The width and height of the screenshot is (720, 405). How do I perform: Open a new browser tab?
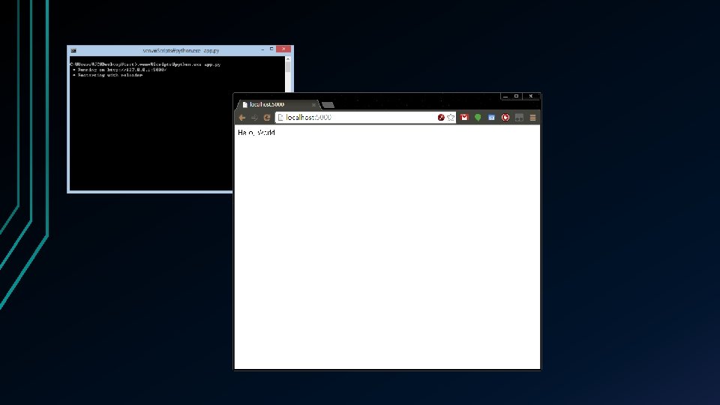tap(328, 105)
